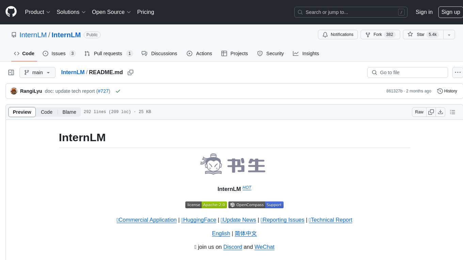Open the README outline list icon
The width and height of the screenshot is (463, 260).
tap(452, 112)
